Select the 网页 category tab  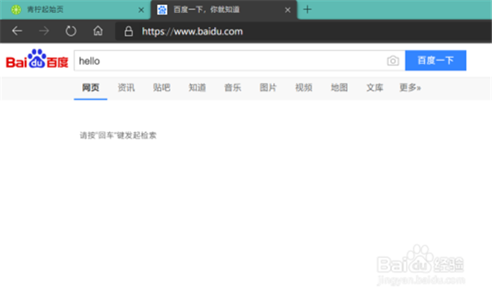(x=91, y=88)
